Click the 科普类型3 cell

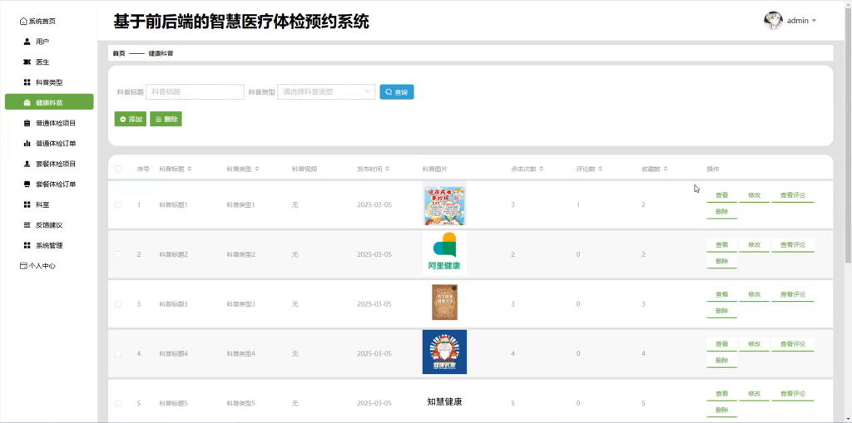[240, 304]
